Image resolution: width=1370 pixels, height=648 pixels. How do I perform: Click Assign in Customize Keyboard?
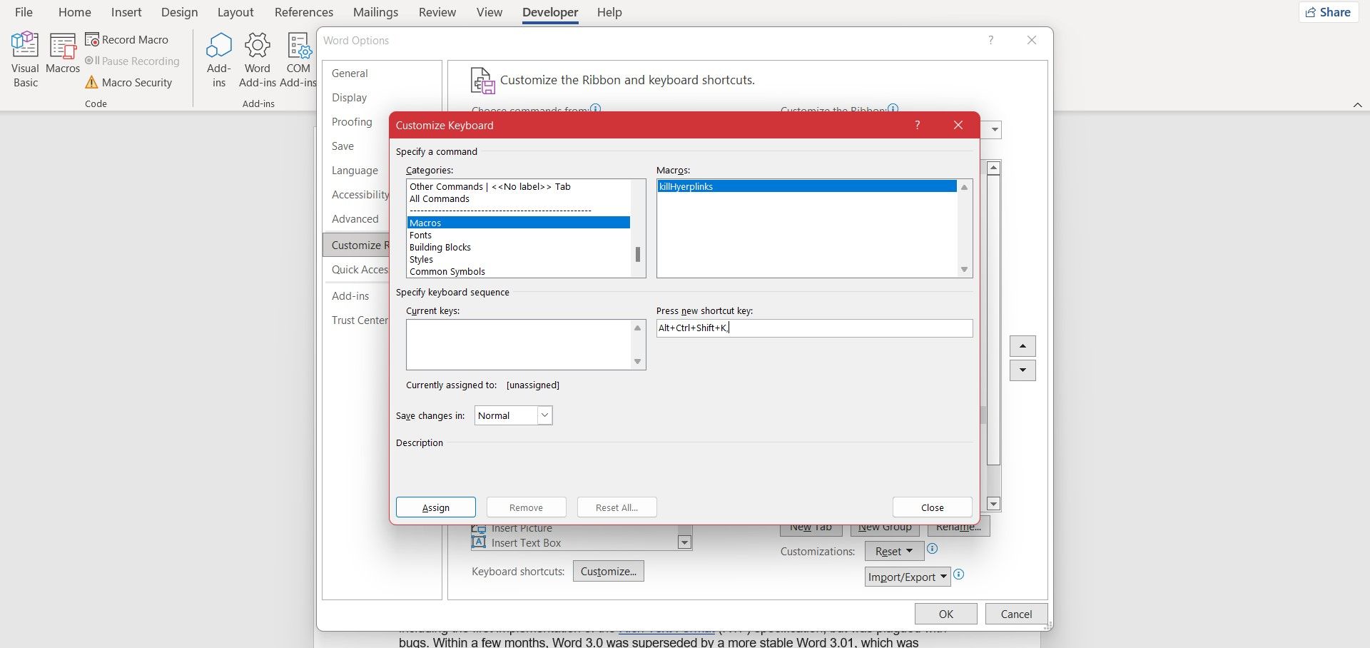(x=436, y=507)
